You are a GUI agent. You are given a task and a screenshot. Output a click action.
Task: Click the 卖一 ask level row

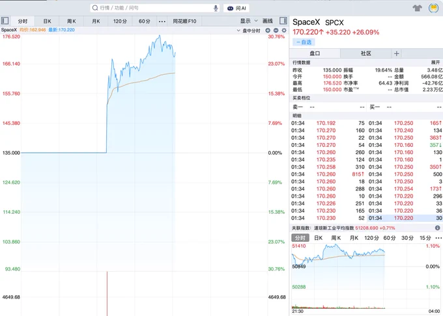pyautogui.click(x=328, y=107)
